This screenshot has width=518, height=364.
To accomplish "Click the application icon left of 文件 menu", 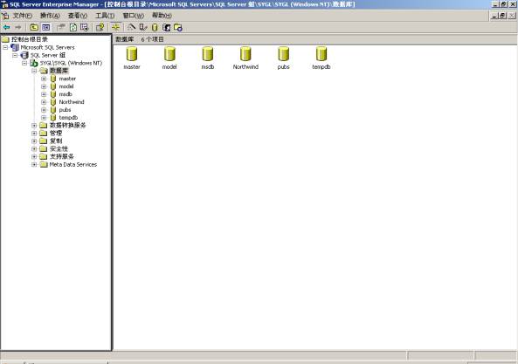I will point(5,16).
